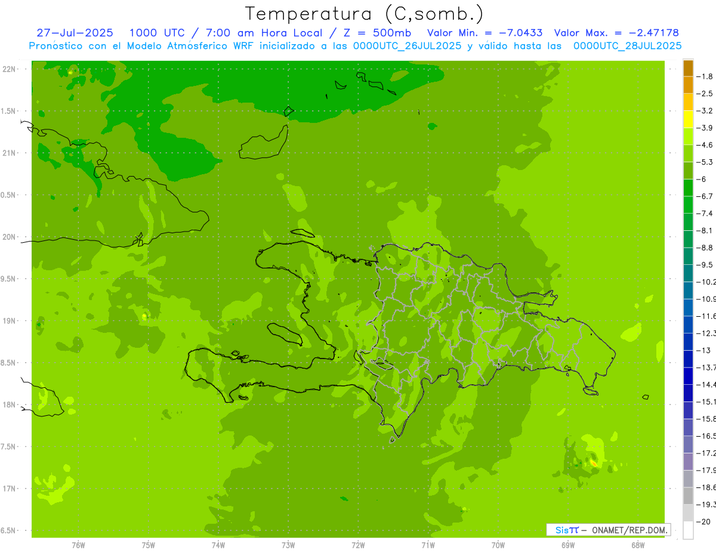Click the olive-green swatch between -5.3 and -6

(688, 171)
